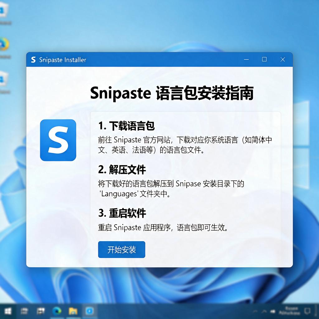
Task: Click the heading 'Snipaste 语言包安装指南'
Action: point(172,93)
